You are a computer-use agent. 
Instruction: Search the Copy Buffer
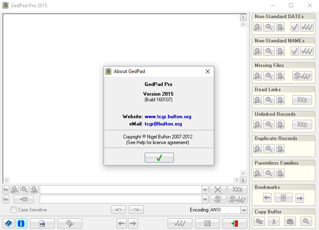click(x=306, y=222)
